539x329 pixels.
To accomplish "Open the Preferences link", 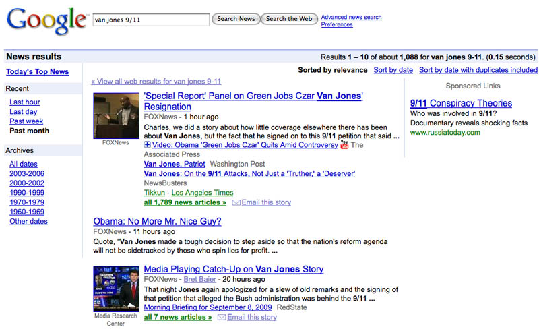I will coord(337,24).
